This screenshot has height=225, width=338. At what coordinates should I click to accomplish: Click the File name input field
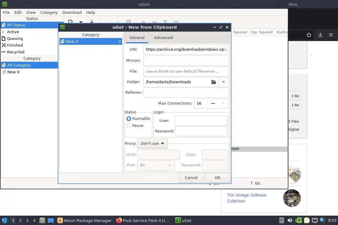click(x=186, y=71)
